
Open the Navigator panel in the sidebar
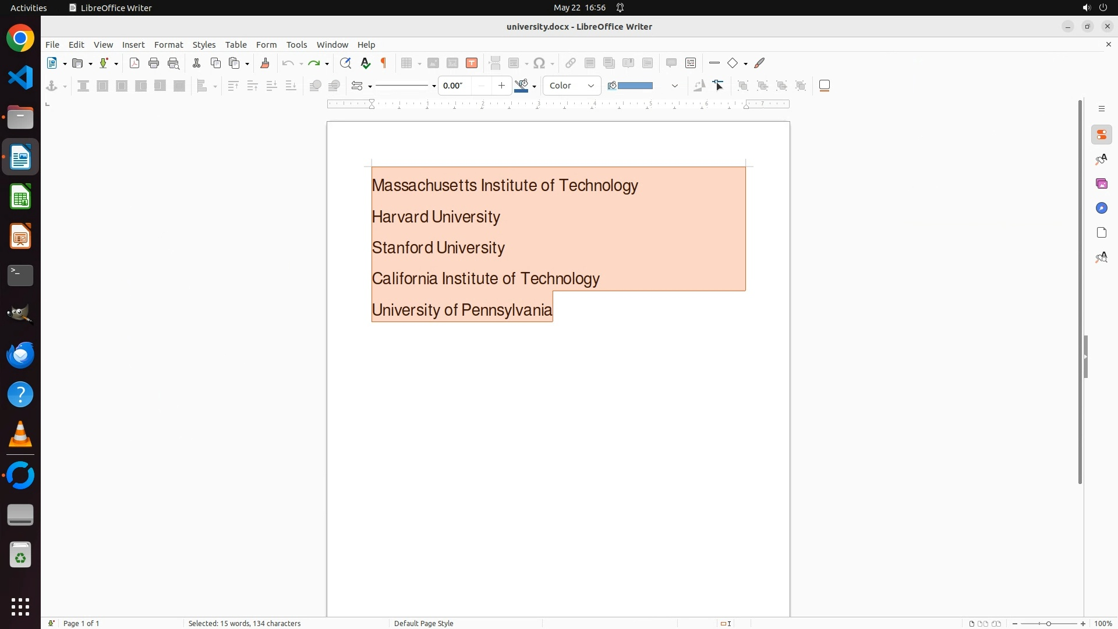[x=1101, y=209]
